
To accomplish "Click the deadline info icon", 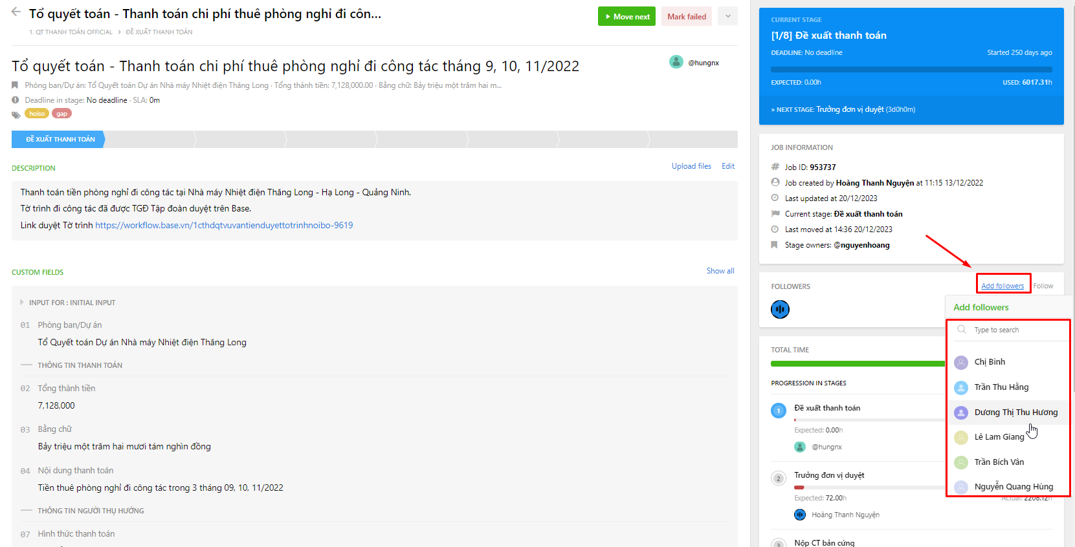I will click(16, 100).
